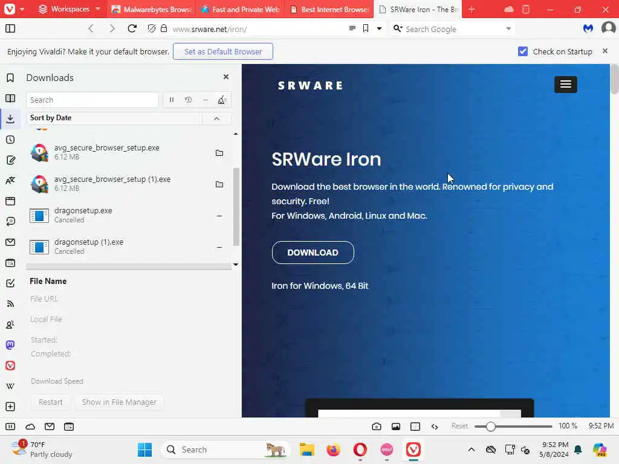619x464 pixels.
Task: Pause all downloads button
Action: 172,100
